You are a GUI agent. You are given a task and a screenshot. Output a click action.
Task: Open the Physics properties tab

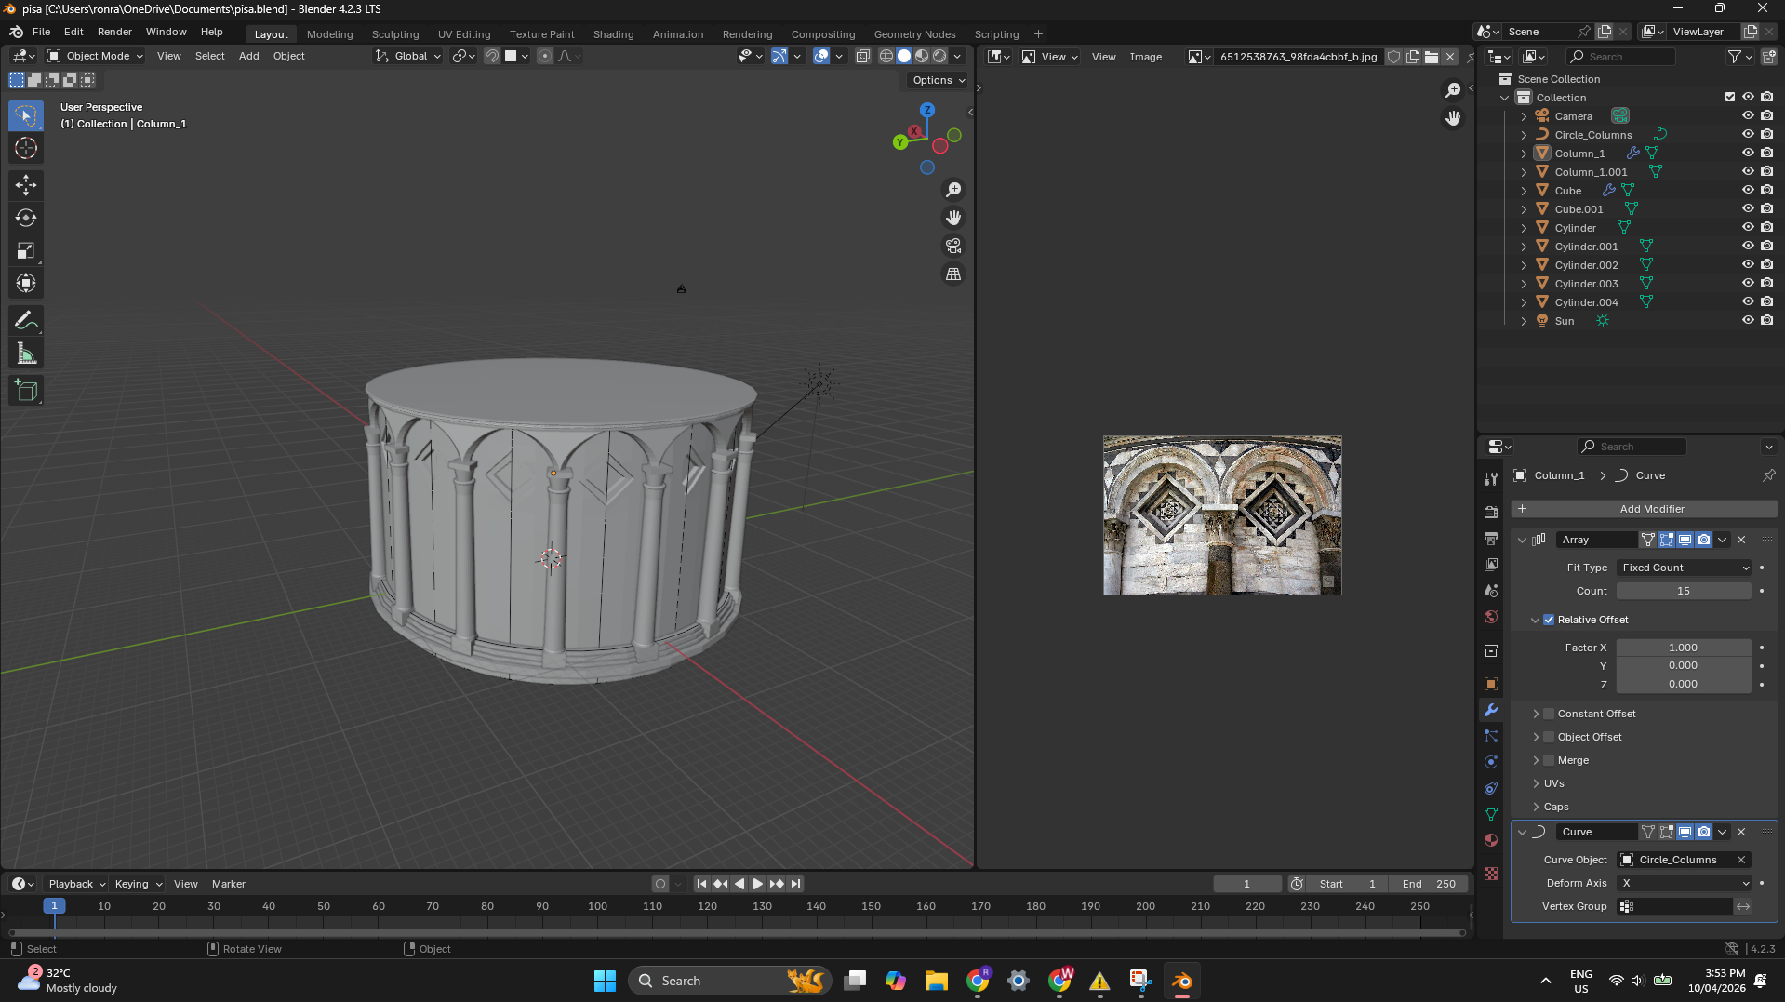[x=1491, y=762]
